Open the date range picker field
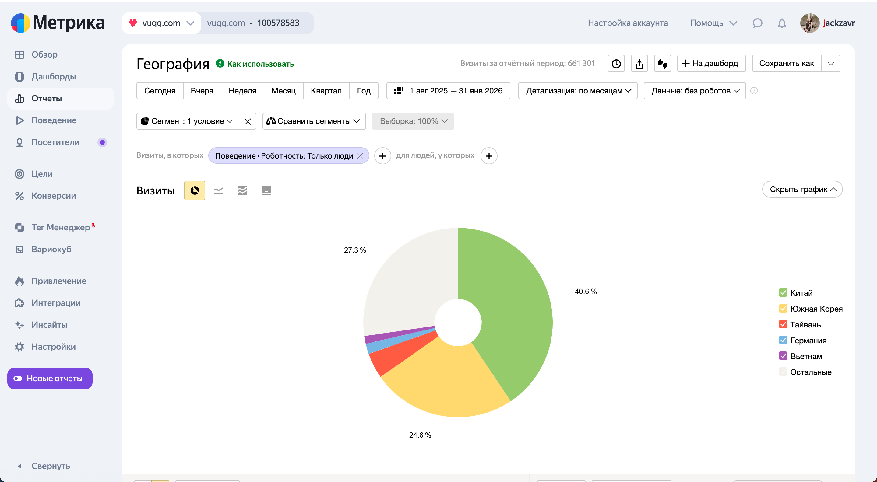 pyautogui.click(x=448, y=91)
